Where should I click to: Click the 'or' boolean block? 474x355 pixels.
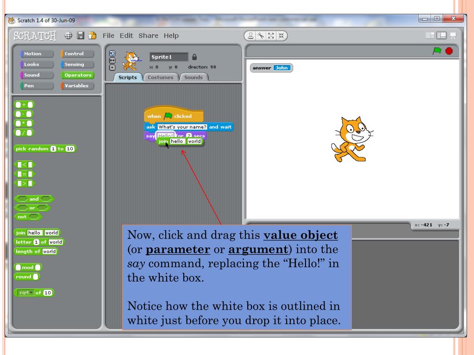(x=32, y=208)
